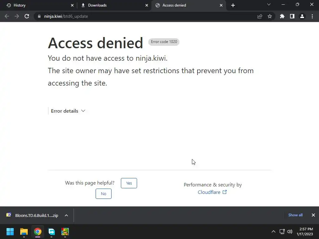Click the Access denied heading
The height and width of the screenshot is (239, 319).
[x=95, y=43]
